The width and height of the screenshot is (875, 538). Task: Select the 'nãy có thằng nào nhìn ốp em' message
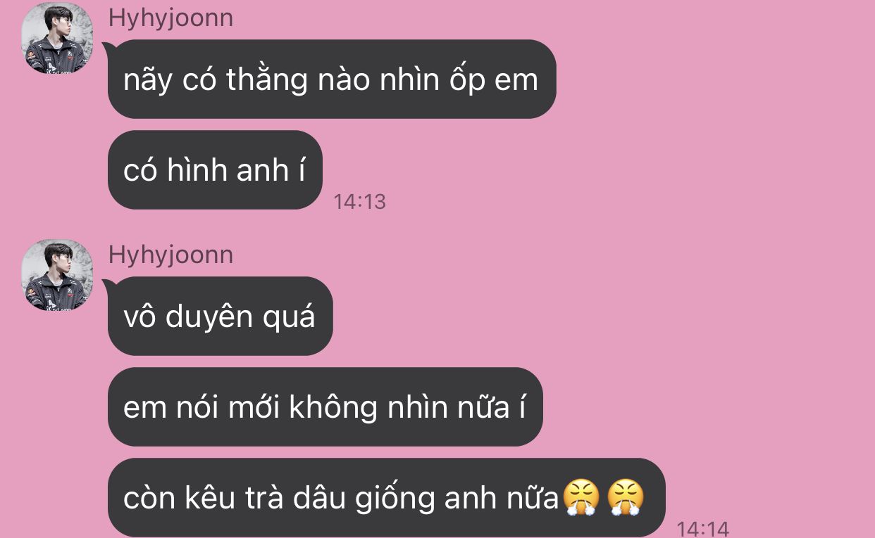click(x=331, y=79)
